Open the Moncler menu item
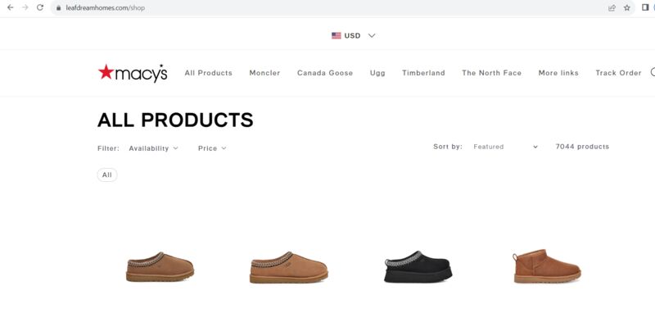 264,73
